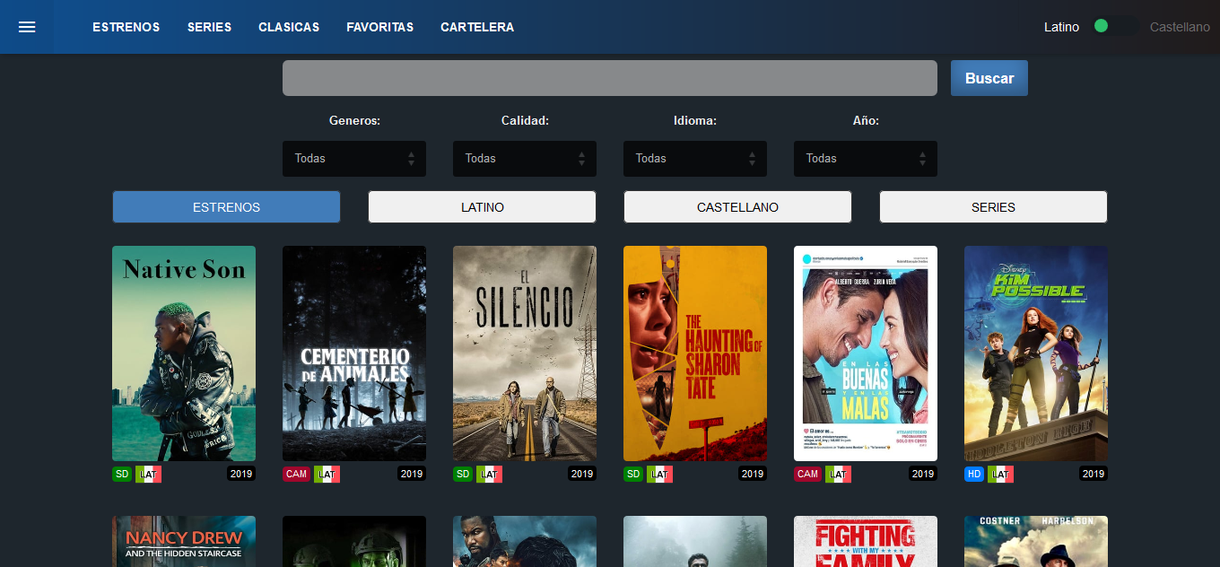Open the hamburger menu icon

point(27,27)
